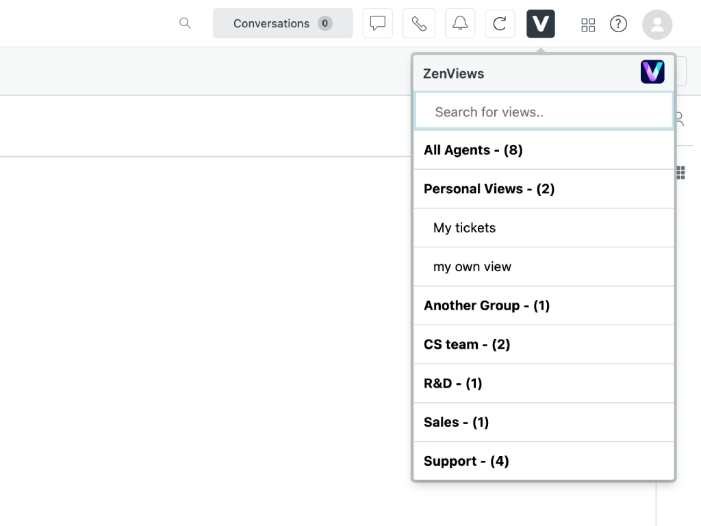Expand the Support group
The width and height of the screenshot is (701, 526).
[544, 461]
